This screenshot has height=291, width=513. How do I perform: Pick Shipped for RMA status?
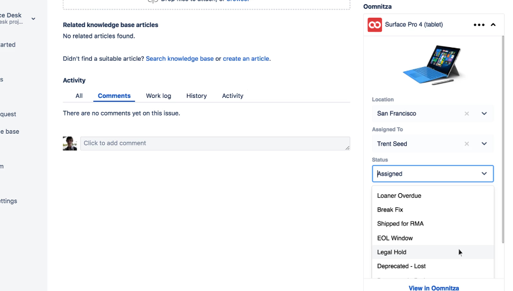[400, 224]
